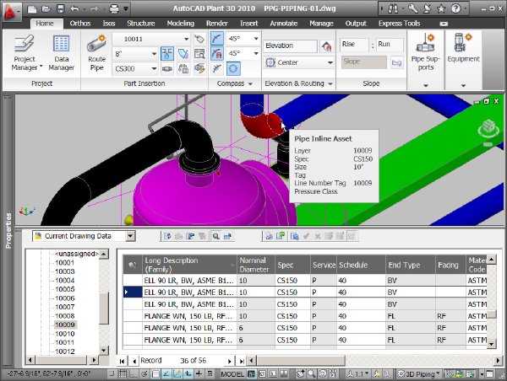Click the New drawing icon
This screenshot has width=507, height=381.
pos(32,8)
